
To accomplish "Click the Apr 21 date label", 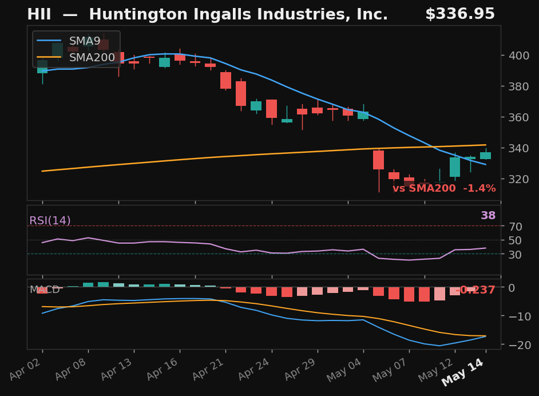I will (x=209, y=369).
